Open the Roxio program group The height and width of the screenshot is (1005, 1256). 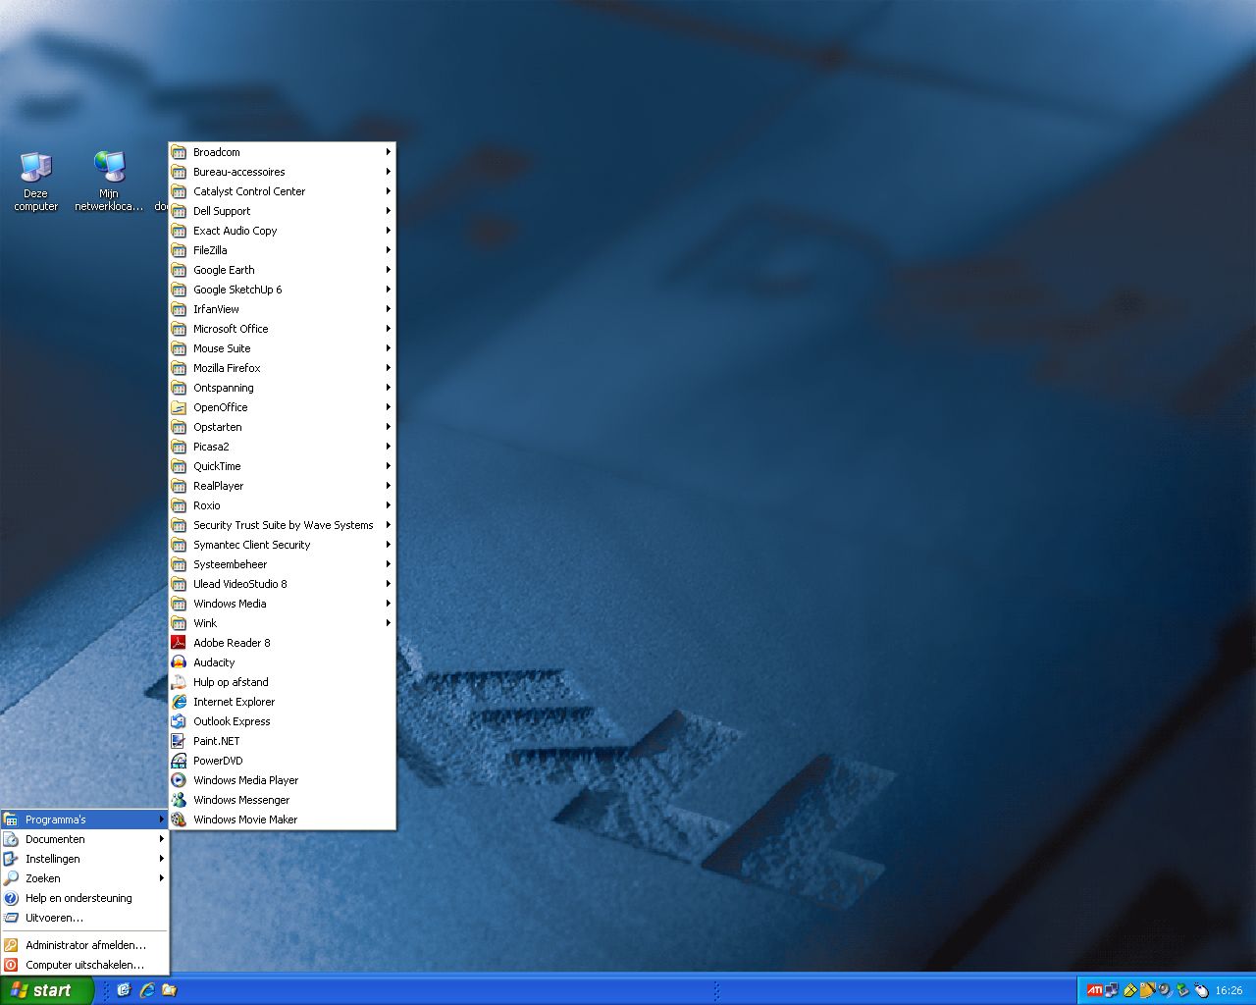283,505
